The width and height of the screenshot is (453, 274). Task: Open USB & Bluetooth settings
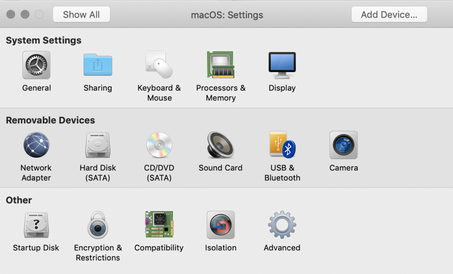(282, 145)
